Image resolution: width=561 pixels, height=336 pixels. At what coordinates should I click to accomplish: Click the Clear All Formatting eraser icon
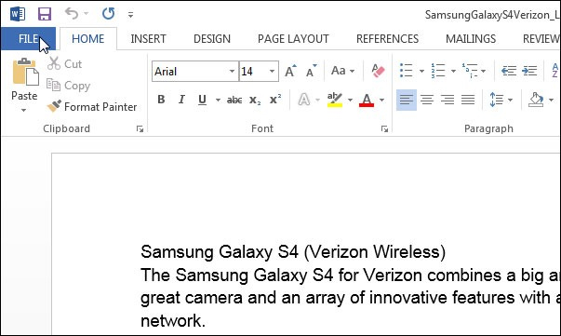point(378,71)
